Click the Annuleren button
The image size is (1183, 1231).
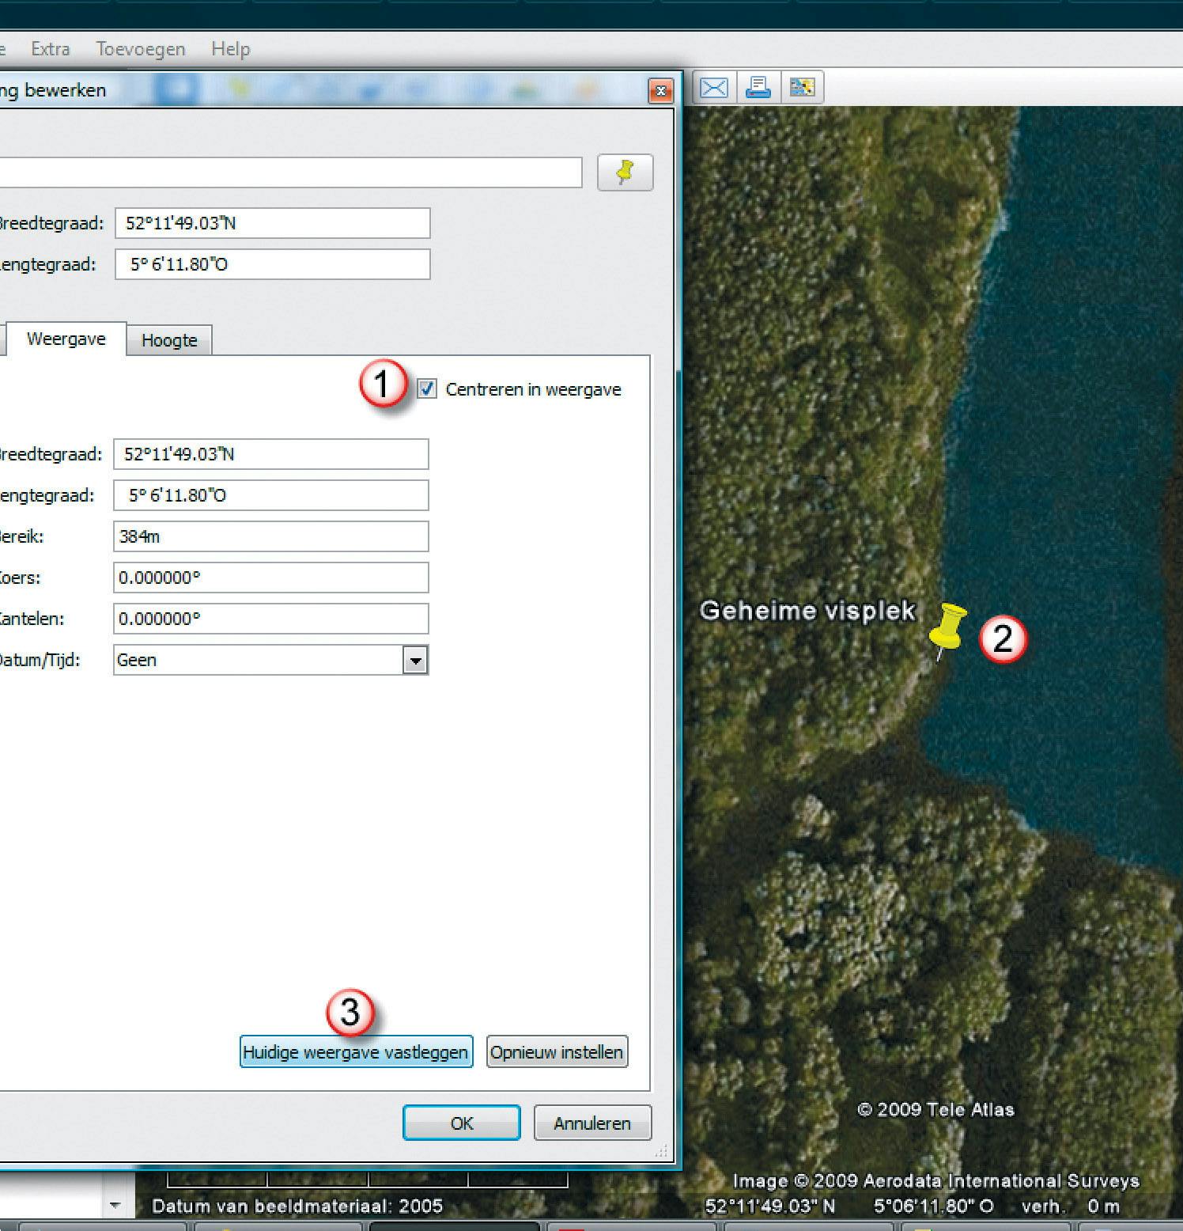coord(592,1123)
